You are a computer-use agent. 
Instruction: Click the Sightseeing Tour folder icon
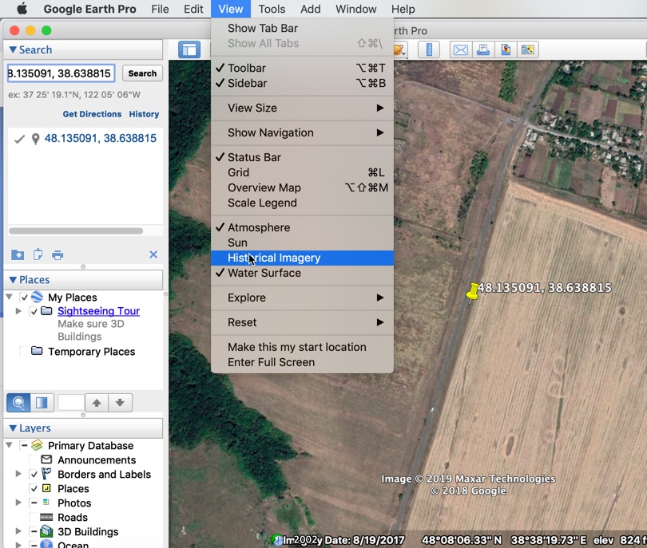[46, 310]
